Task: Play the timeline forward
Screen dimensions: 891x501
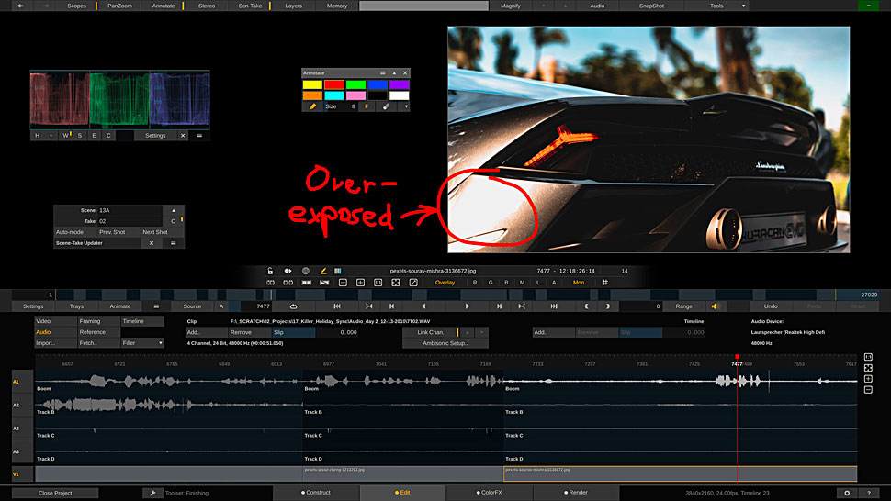Action: point(468,306)
